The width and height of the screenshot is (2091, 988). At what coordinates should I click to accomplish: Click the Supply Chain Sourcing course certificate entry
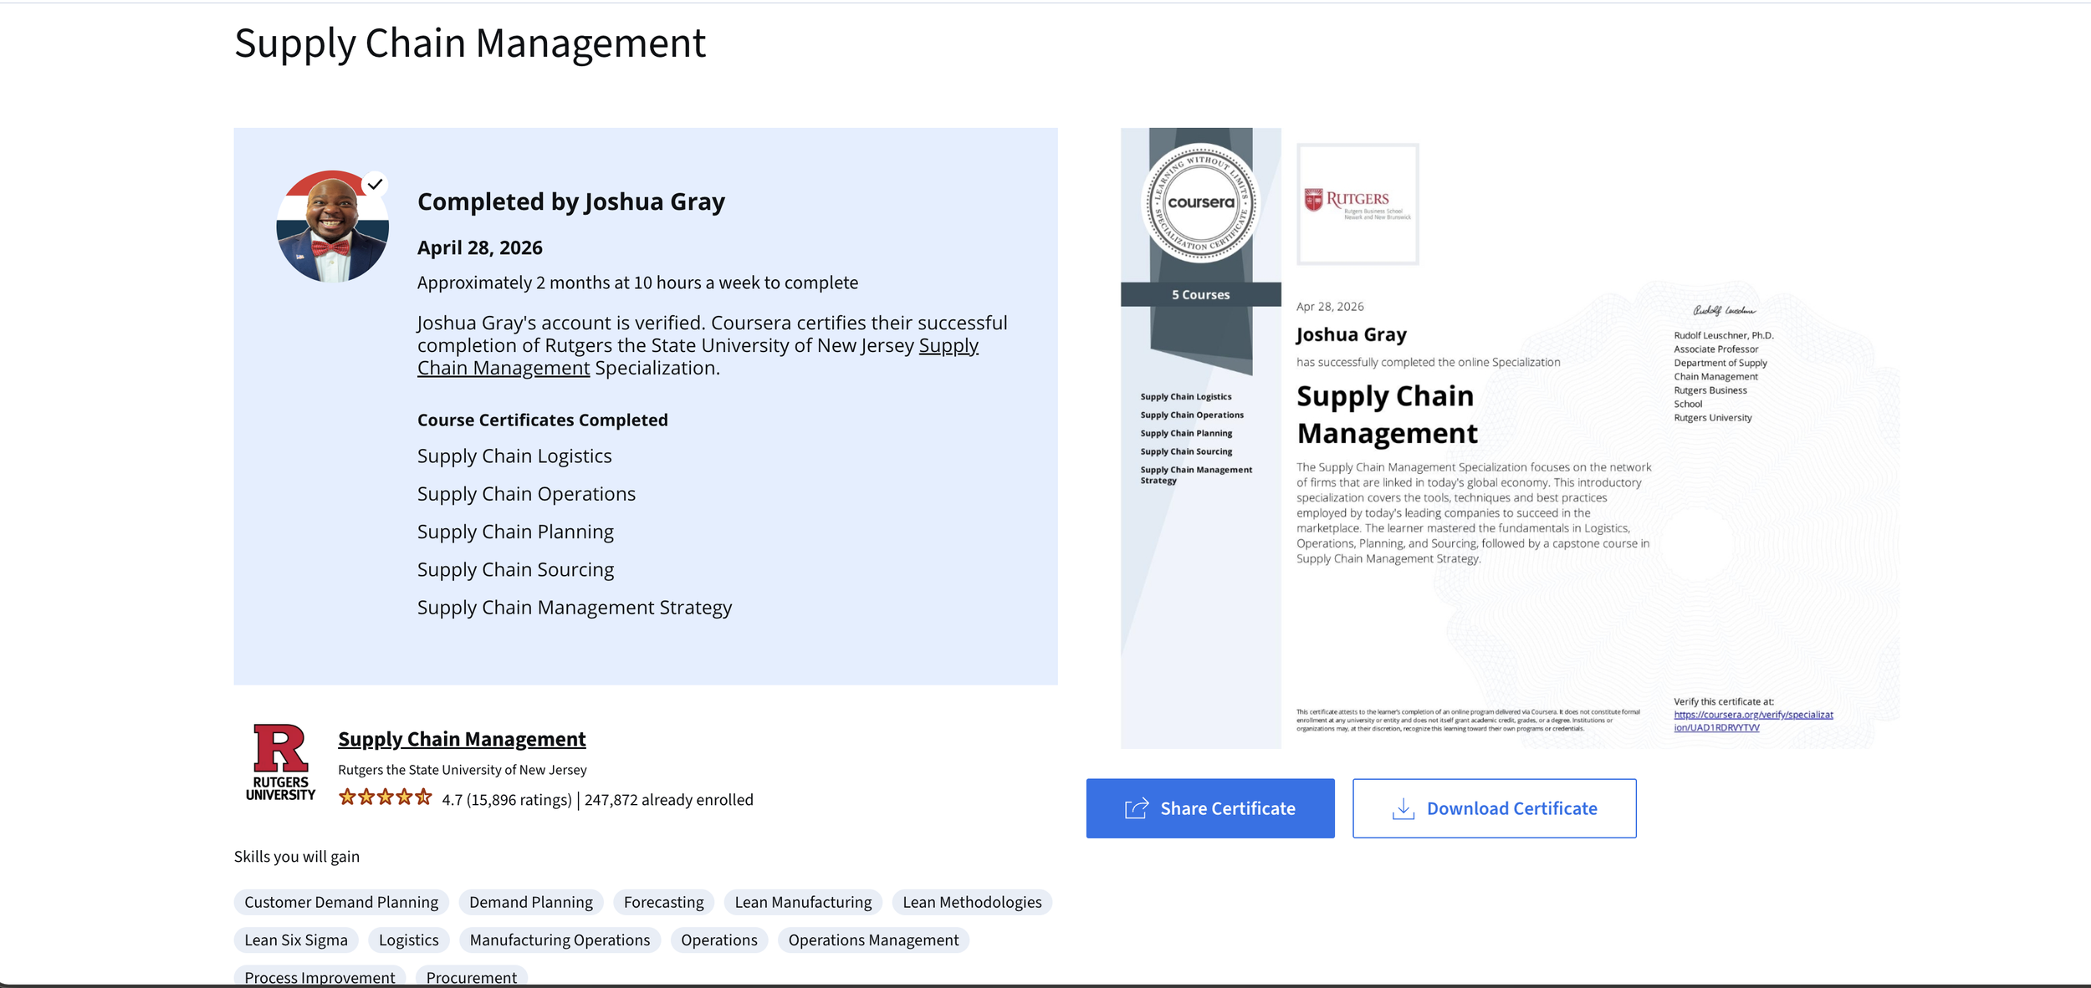coord(515,570)
